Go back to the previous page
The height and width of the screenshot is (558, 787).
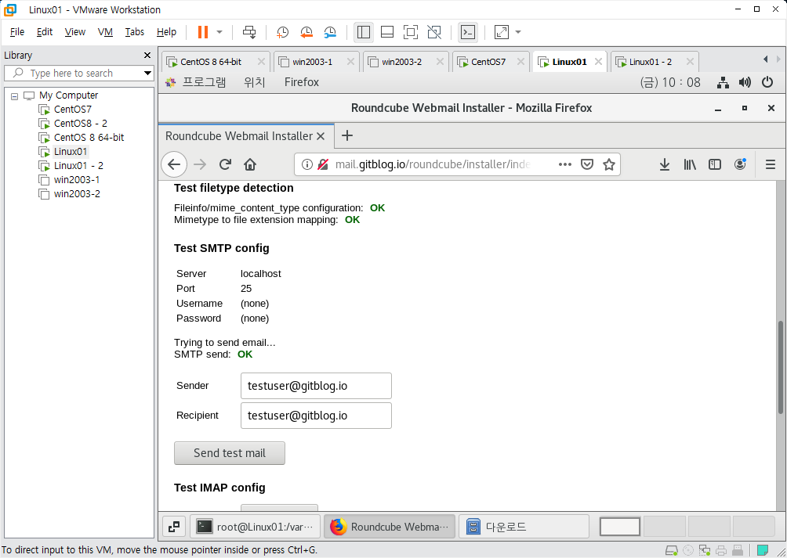(x=174, y=164)
